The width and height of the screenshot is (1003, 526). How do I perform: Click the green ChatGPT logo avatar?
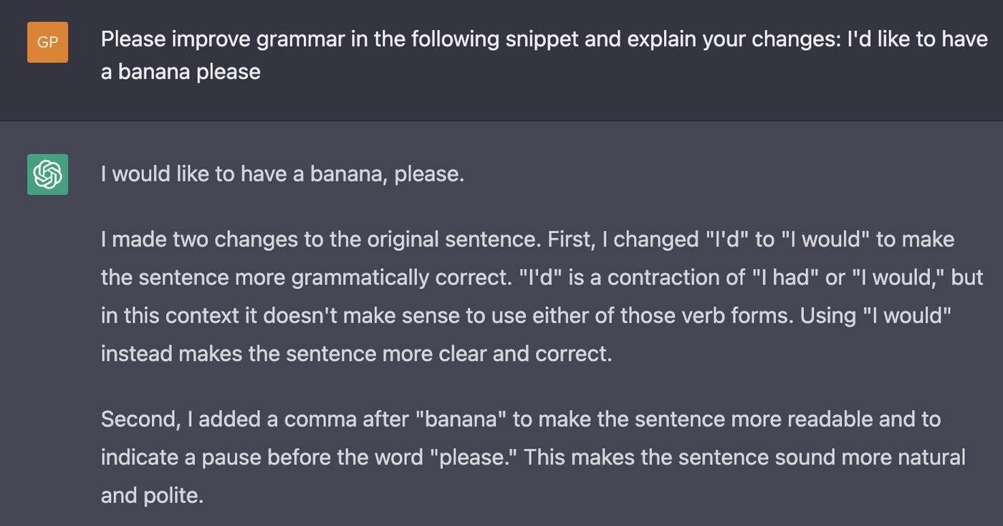(47, 174)
